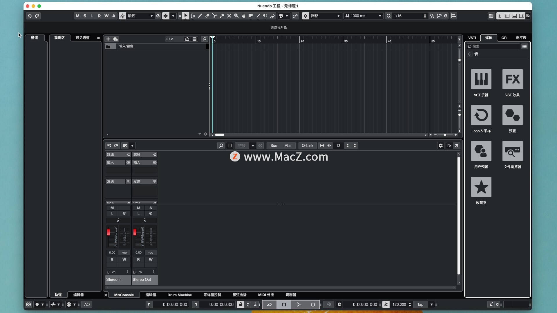557x313 pixels.
Task: Switch to the 电平表 meter tab
Action: (521, 38)
